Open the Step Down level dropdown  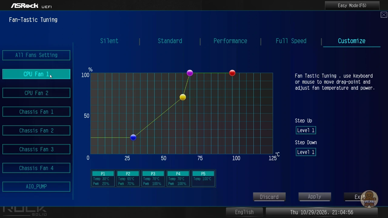[x=306, y=152]
